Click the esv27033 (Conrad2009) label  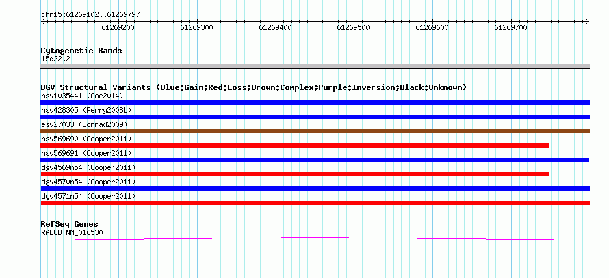tap(84, 124)
